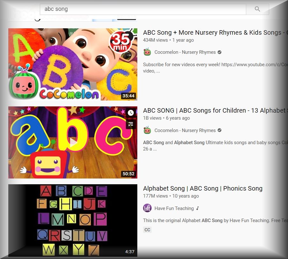Click Cocomelon channel name under second video
The height and width of the screenshot is (259, 288).
[x=185, y=130]
